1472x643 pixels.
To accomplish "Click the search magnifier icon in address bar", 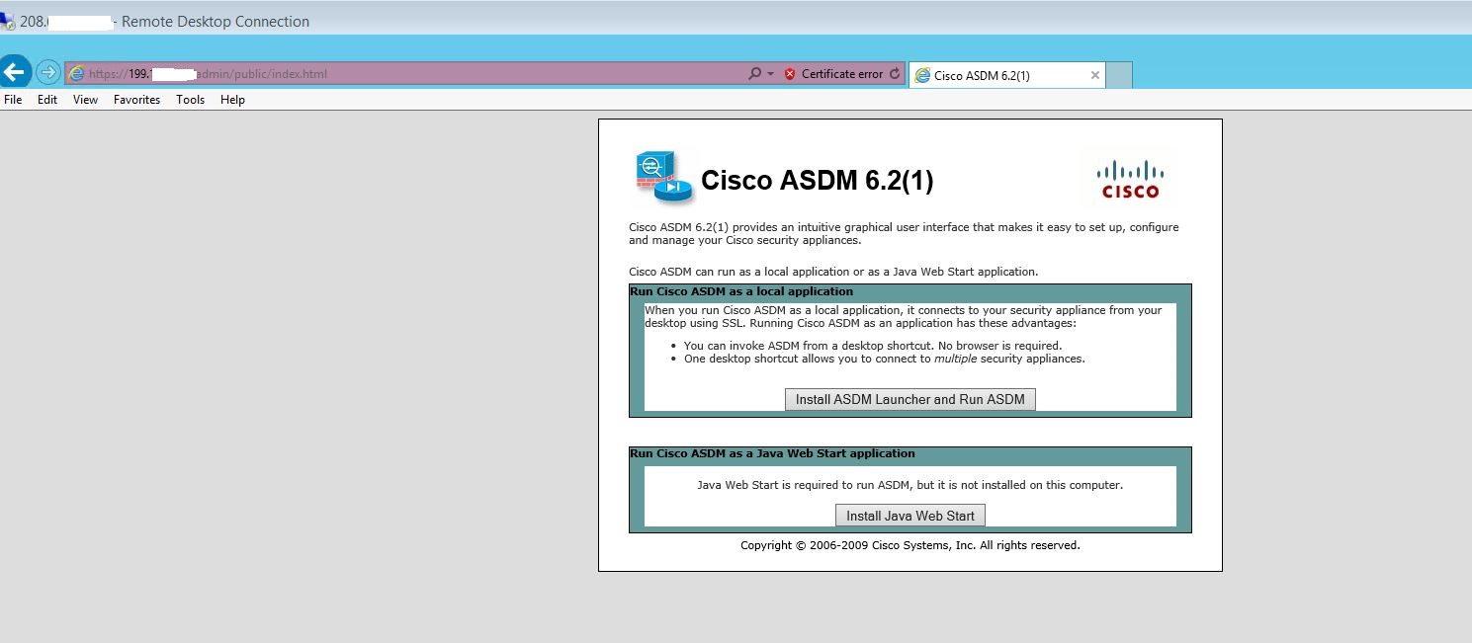I will pyautogui.click(x=755, y=74).
